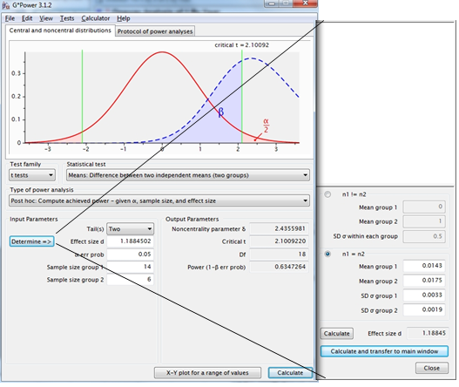Click the β symbol in the plot
This screenshot has width=459, height=387.
point(221,112)
